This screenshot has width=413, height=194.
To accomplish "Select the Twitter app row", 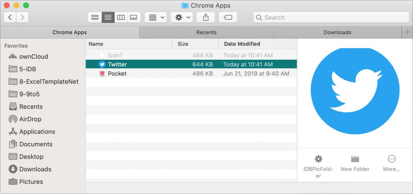I will (191, 64).
